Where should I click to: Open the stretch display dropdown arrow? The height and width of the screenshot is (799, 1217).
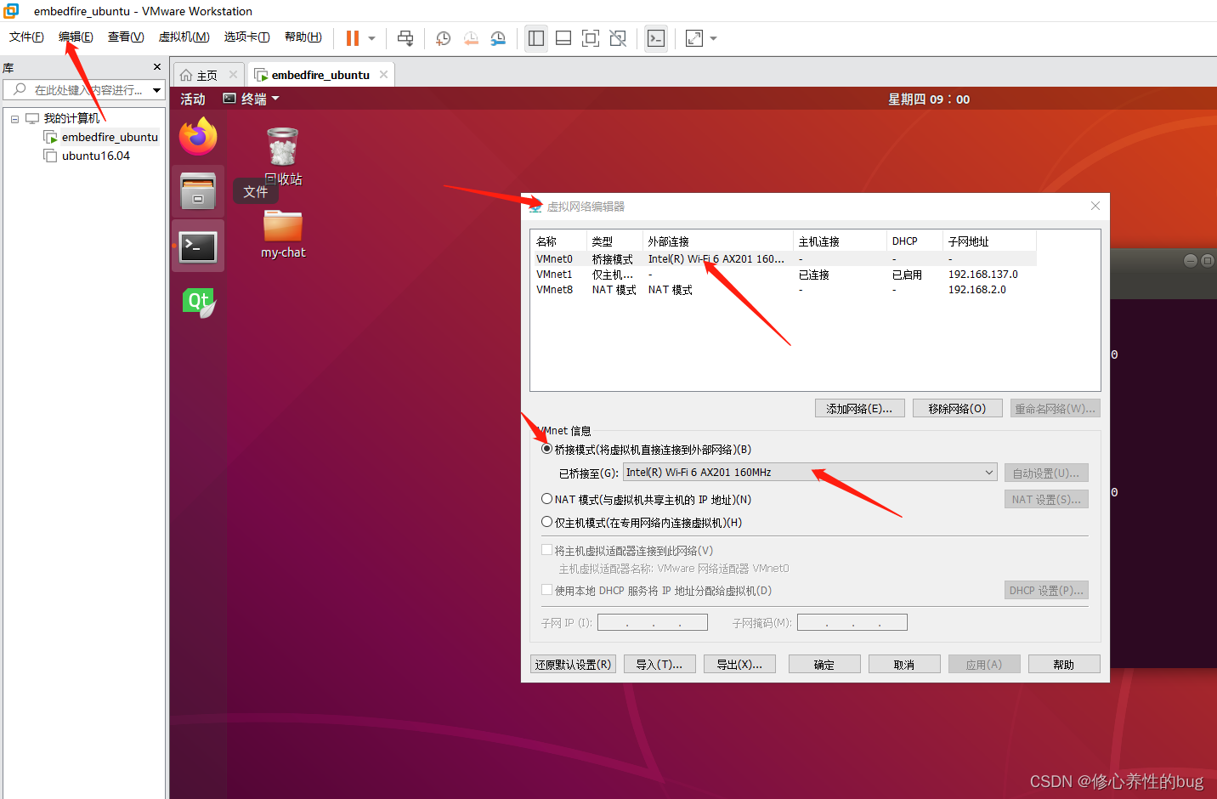(x=713, y=38)
